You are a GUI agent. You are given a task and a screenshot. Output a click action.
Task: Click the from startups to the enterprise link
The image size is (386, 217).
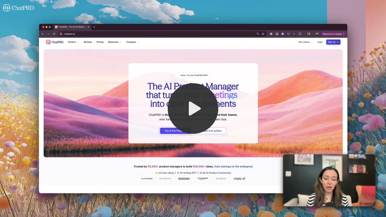[233, 166]
